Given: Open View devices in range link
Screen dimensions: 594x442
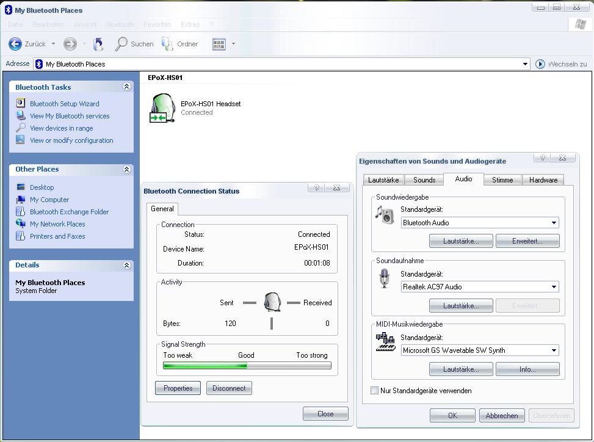Looking at the screenshot, I should 62,128.
